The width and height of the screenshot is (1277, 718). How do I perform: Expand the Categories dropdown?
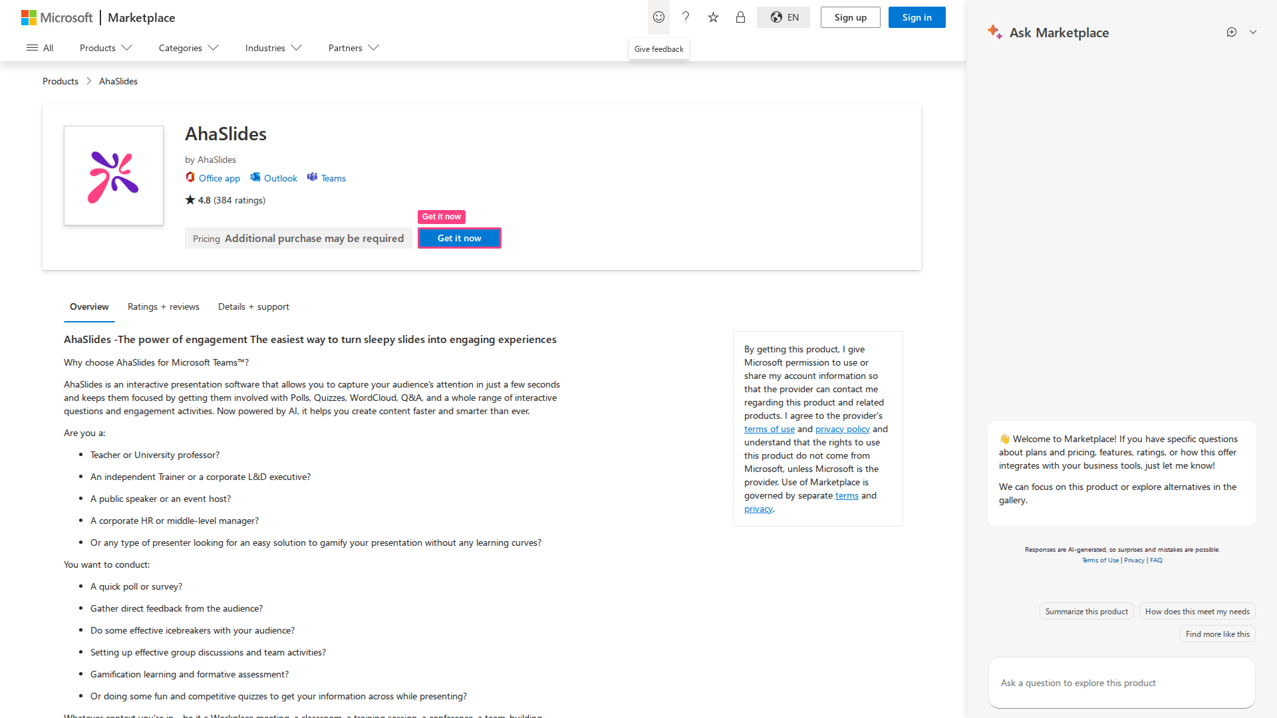click(188, 48)
